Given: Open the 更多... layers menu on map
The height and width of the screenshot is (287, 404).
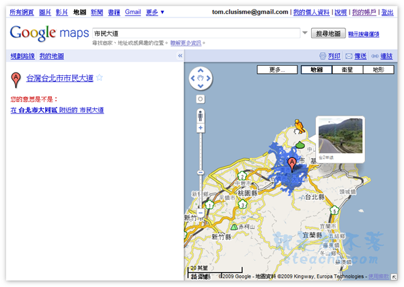Looking at the screenshot, I should coord(277,69).
